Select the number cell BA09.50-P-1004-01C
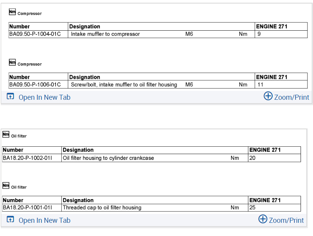 35,34
